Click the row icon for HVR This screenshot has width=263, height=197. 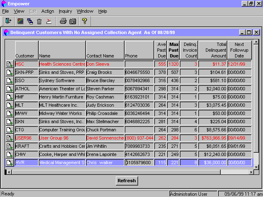(x=9, y=163)
